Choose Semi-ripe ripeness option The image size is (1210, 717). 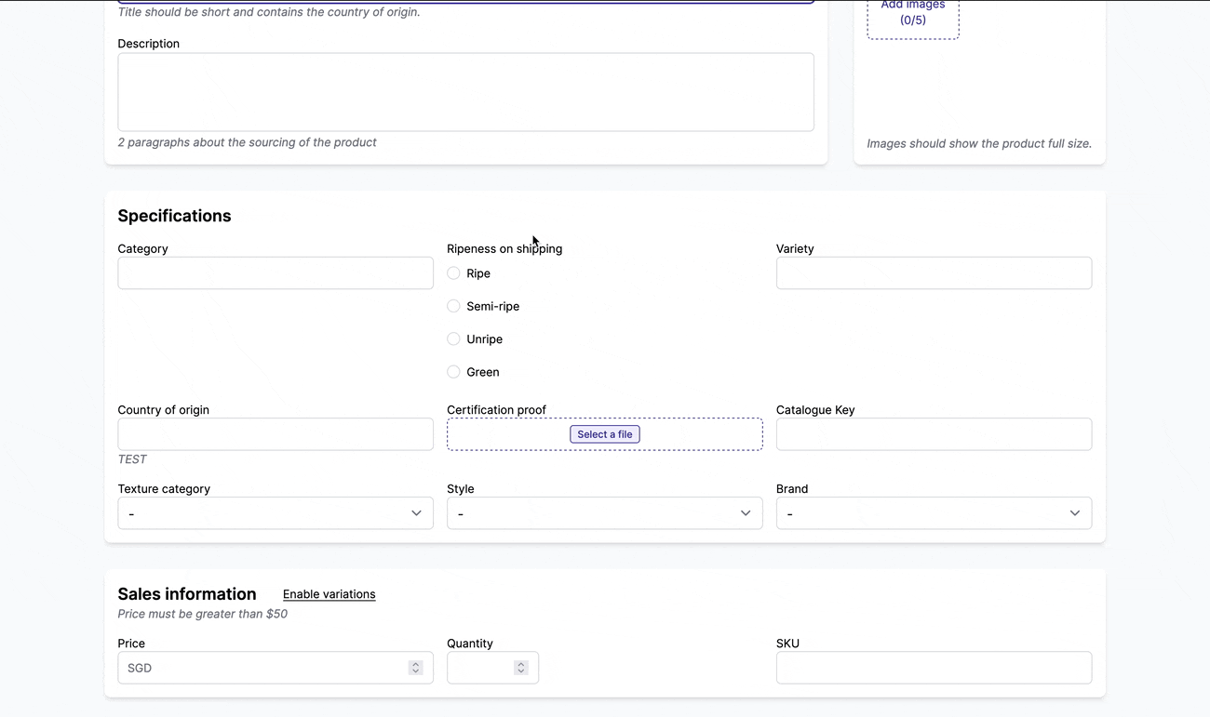pos(453,306)
